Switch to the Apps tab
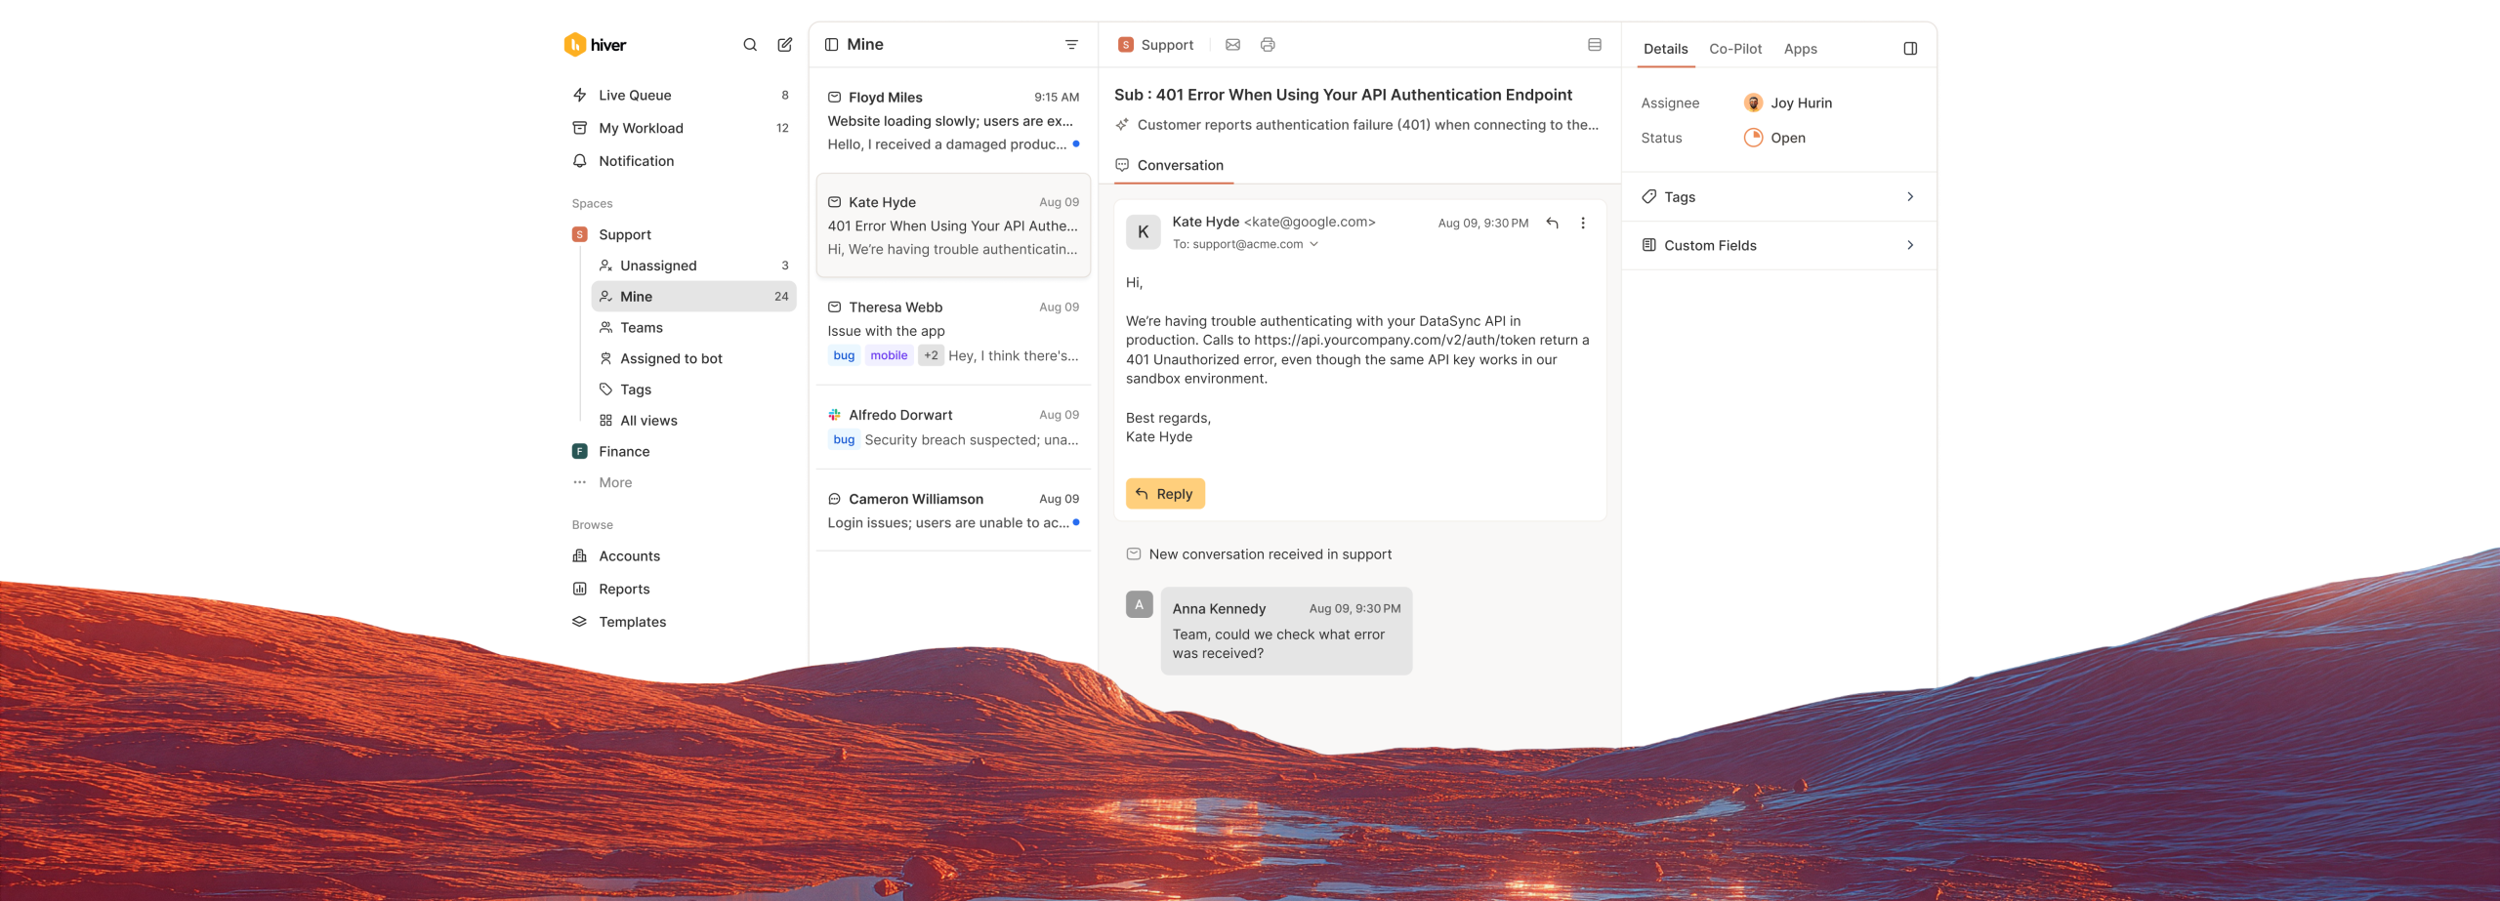This screenshot has width=2500, height=901. 1800,49
